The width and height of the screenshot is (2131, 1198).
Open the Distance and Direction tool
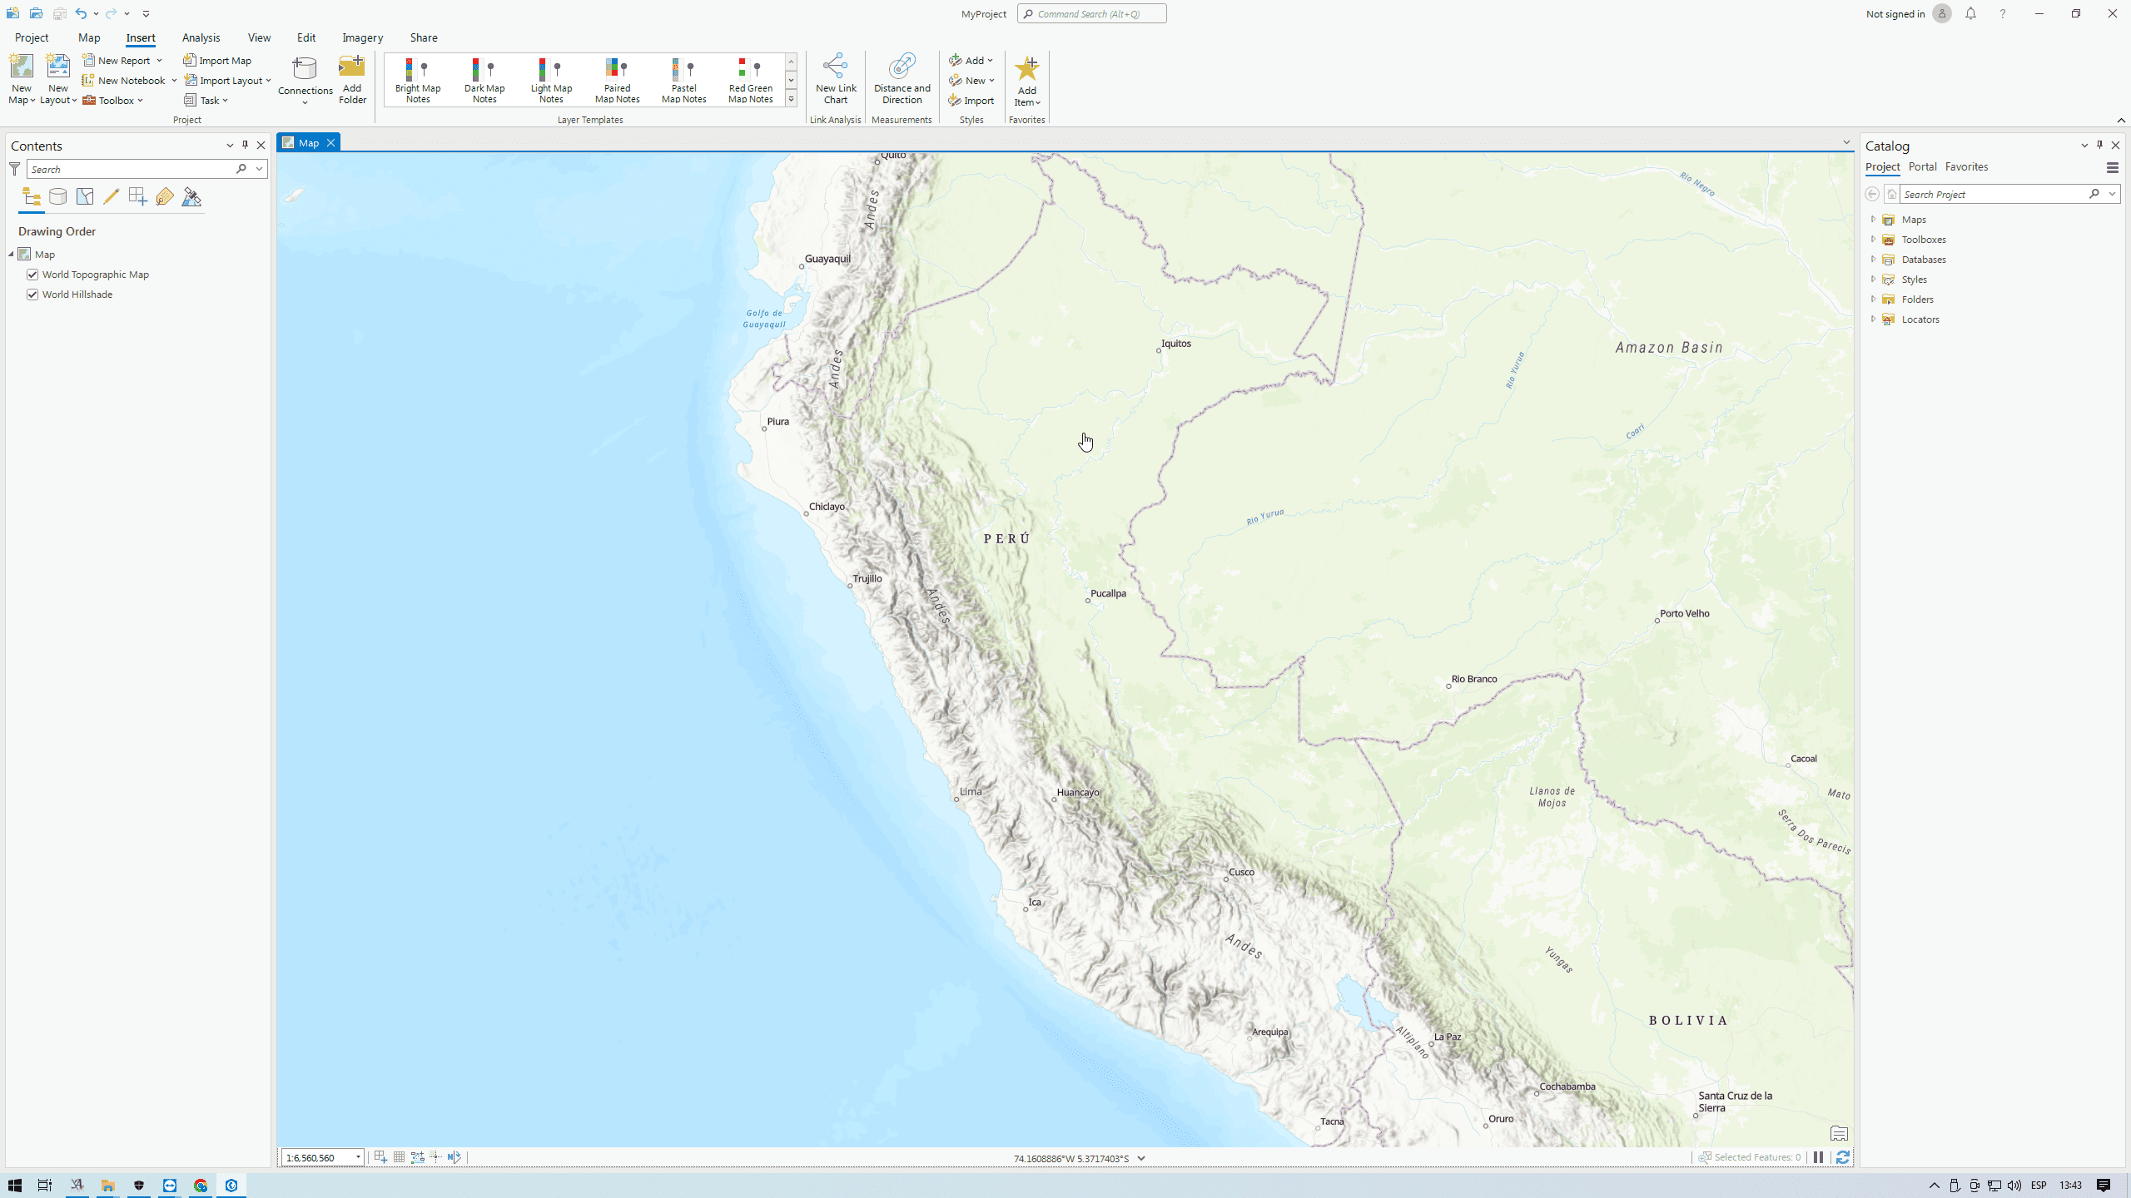pos(902,81)
